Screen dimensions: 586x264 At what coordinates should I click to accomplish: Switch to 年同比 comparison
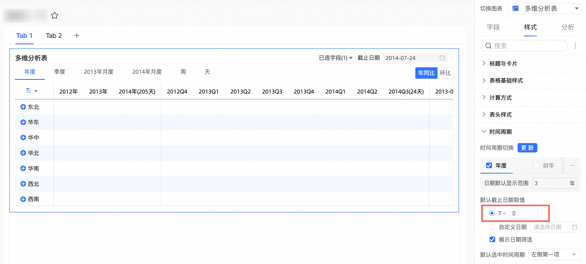tap(426, 73)
